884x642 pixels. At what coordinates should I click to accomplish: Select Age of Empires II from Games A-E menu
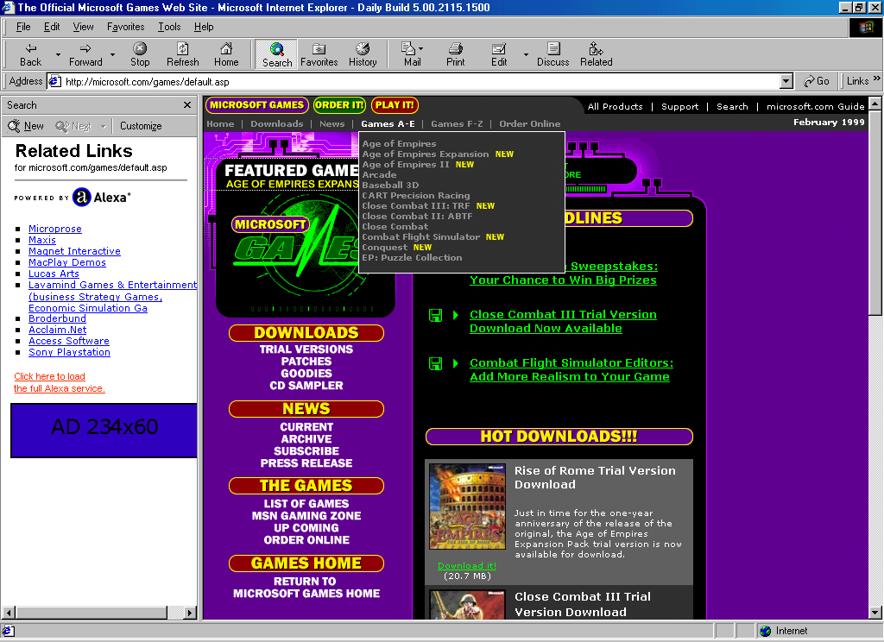pos(406,165)
